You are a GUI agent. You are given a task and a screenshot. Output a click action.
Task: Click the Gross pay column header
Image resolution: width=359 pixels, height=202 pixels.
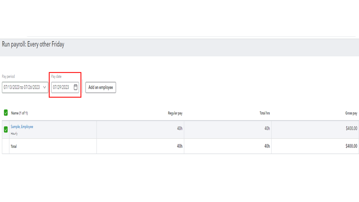coord(351,113)
